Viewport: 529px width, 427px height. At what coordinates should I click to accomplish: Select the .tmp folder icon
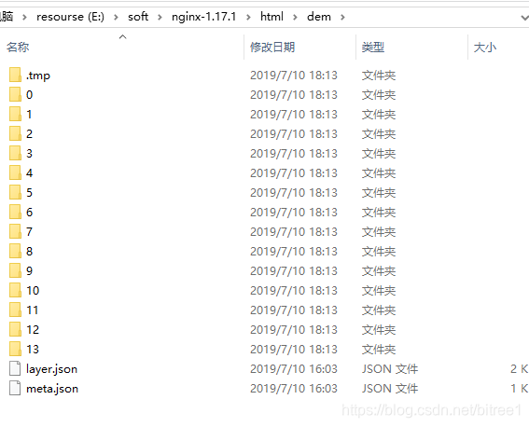(x=15, y=75)
